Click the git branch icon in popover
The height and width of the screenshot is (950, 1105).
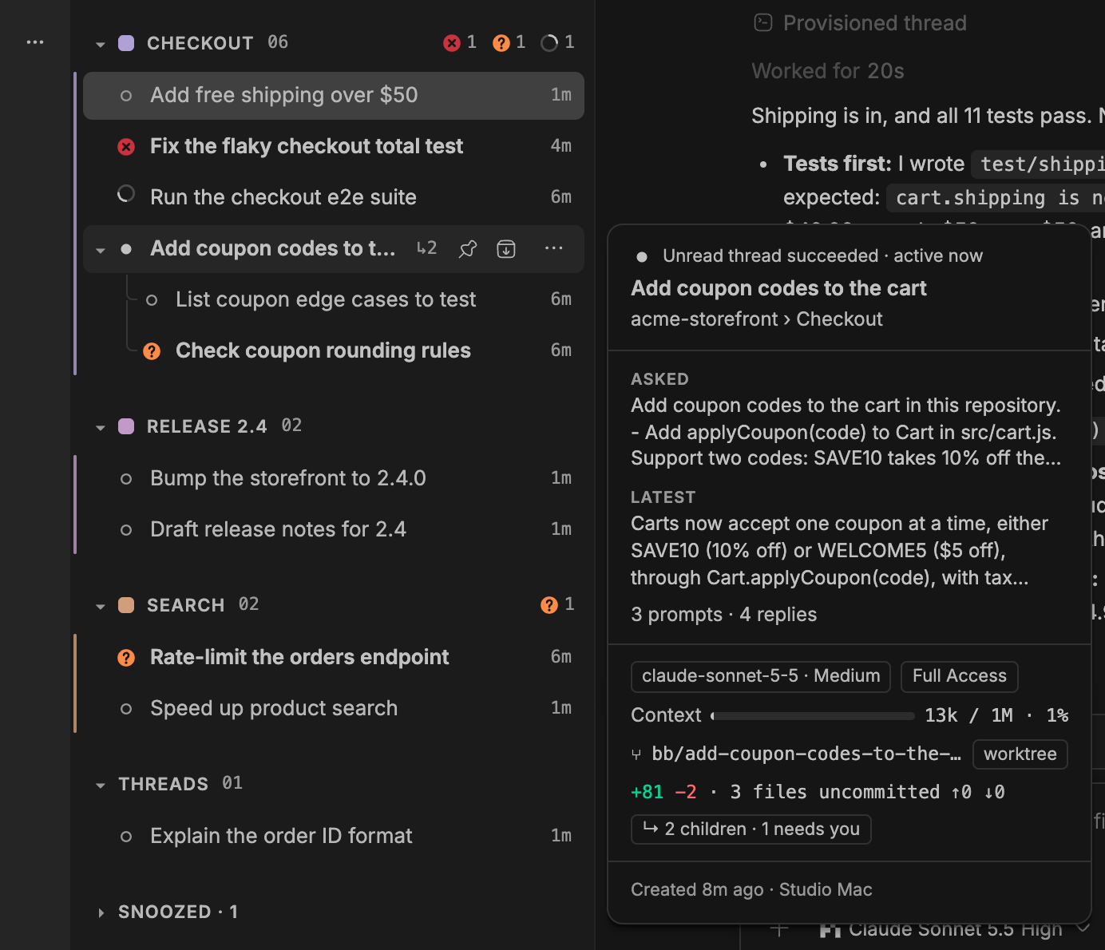pyautogui.click(x=636, y=754)
